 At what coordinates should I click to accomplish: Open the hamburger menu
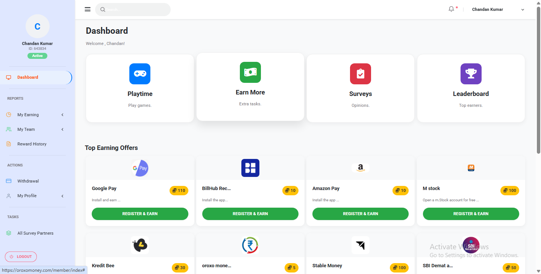(87, 9)
